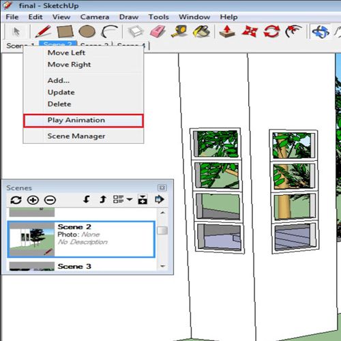Viewport: 341px width, 341px height.
Task: Open the Tools menu
Action: click(159, 17)
